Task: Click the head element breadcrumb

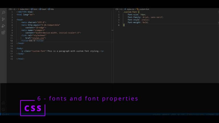Action: 44,9
